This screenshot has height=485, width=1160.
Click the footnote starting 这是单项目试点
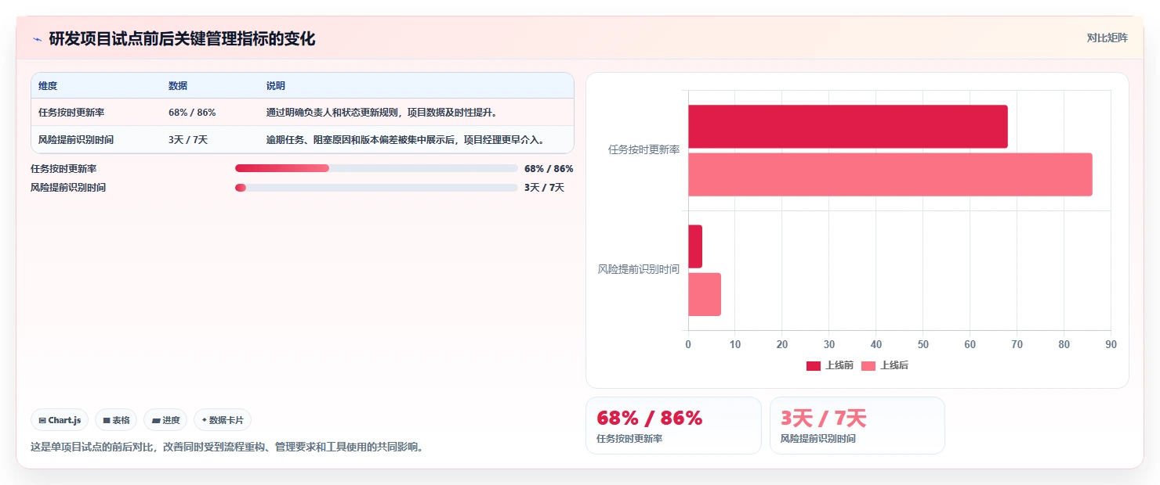227,447
